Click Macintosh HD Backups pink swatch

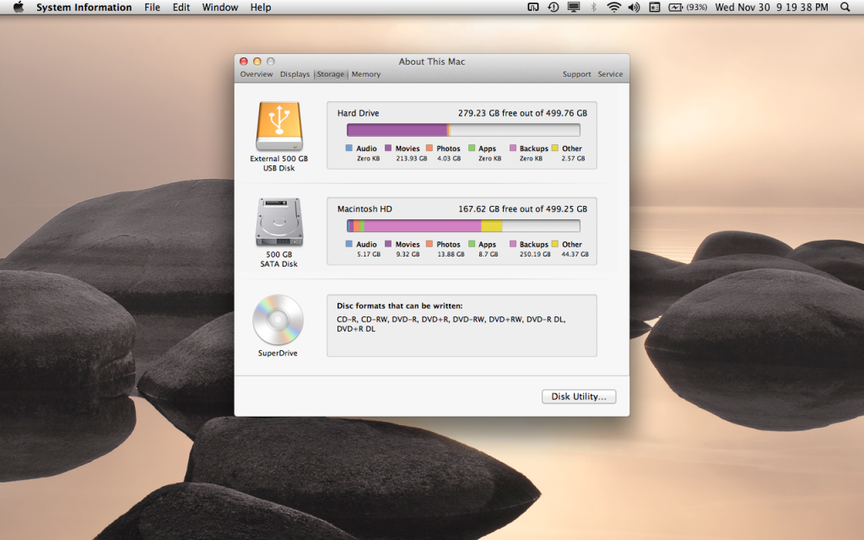pos(513,244)
